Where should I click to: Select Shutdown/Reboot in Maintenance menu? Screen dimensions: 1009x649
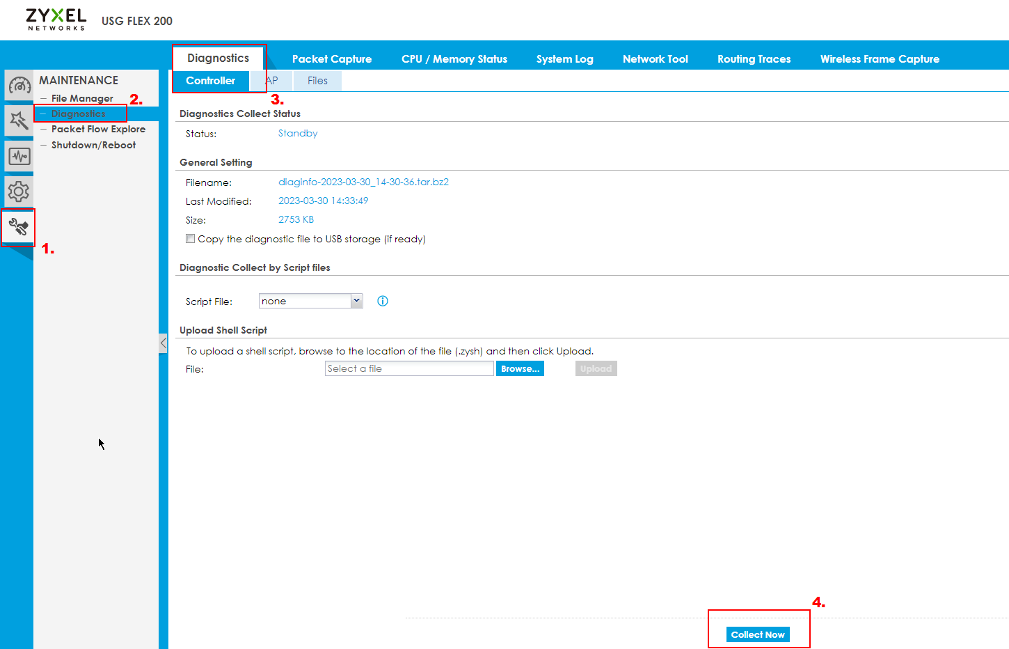(93, 145)
